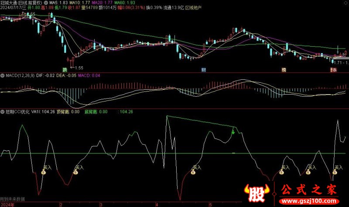Click the 用到未来数据 notice text

tap(13, 199)
